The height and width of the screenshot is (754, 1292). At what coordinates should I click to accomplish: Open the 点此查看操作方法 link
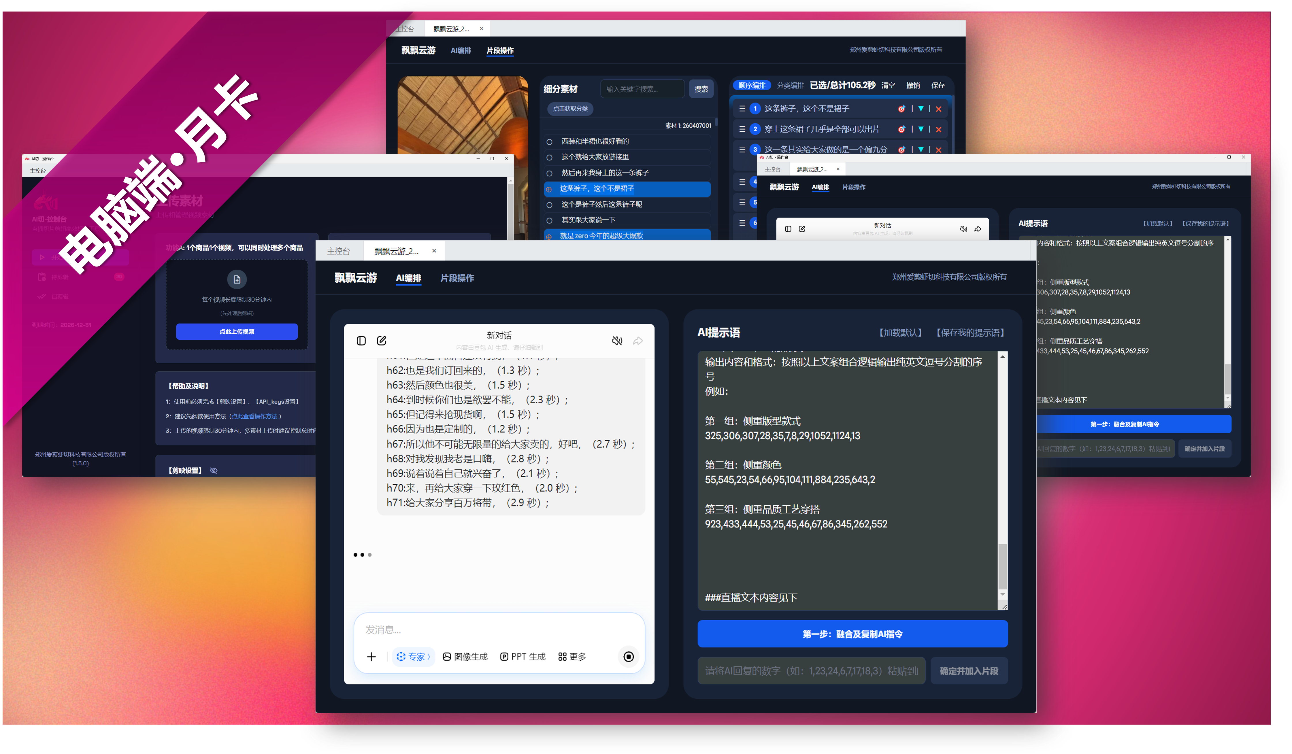click(x=255, y=416)
